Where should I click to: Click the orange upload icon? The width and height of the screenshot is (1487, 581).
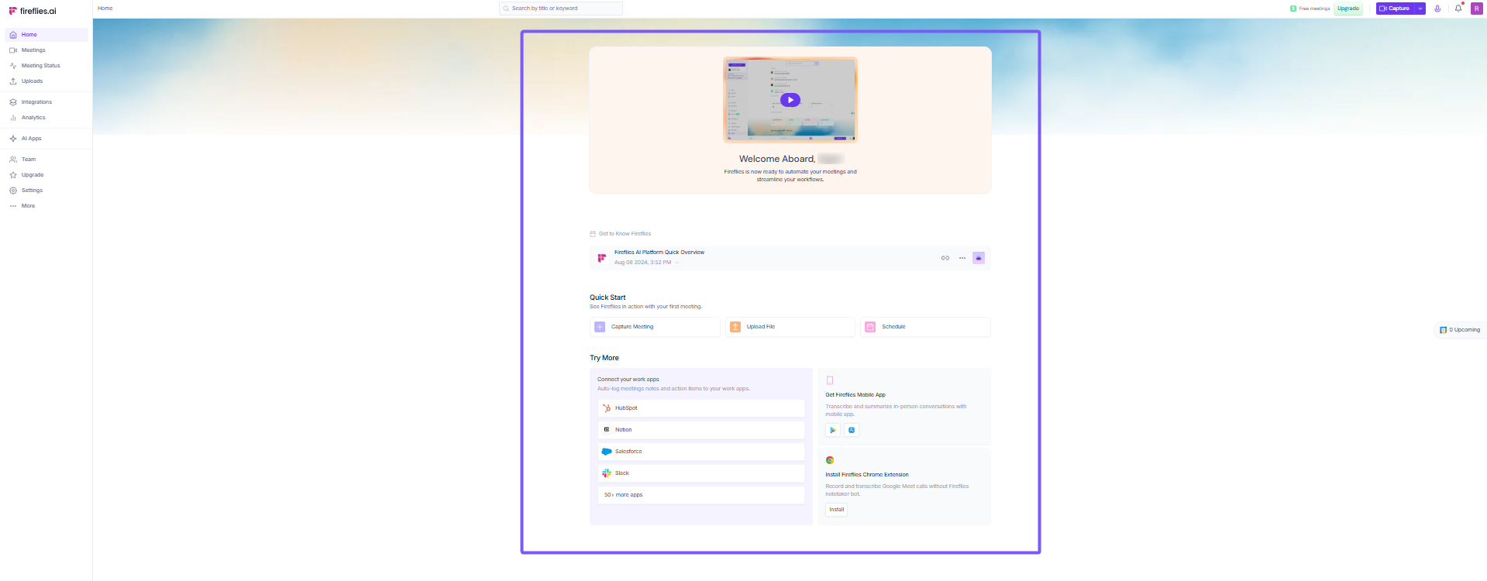pos(735,327)
